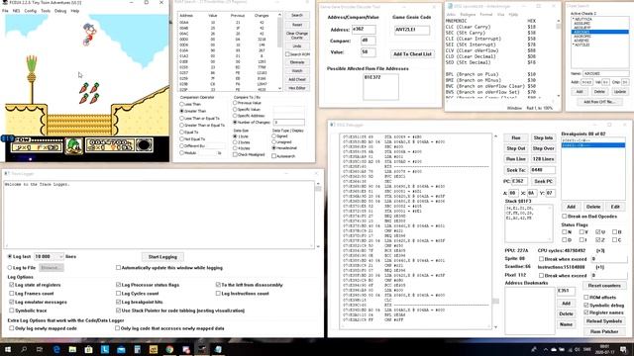Open Hex Editor from RAM Search
This screenshot has width=634, height=356.
click(x=297, y=88)
